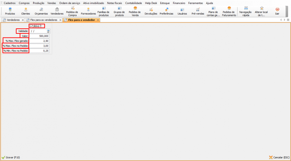Close the Flex para o vendedor tab
This screenshot has height=161, width=291.
point(97,20)
